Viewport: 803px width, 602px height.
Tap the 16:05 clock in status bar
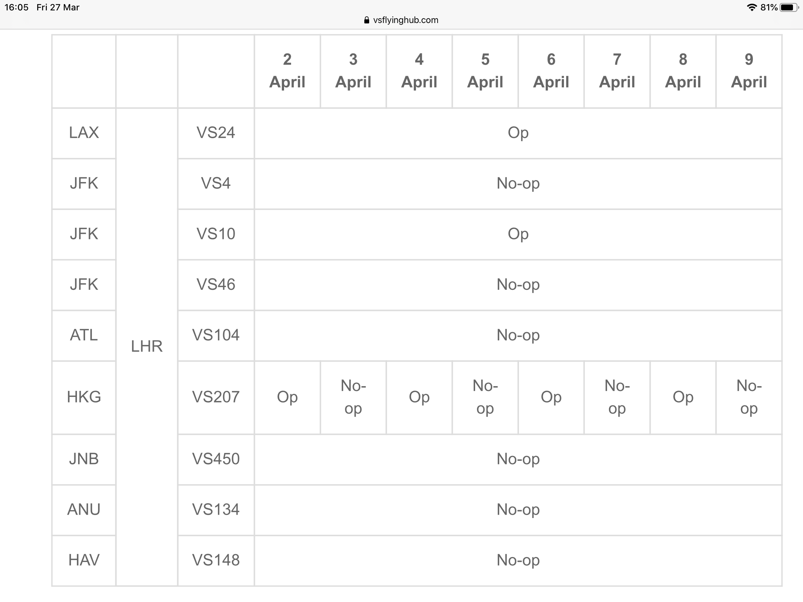pyautogui.click(x=16, y=7)
